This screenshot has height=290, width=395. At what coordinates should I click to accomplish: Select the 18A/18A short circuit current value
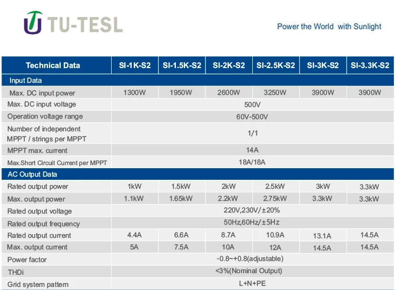[x=252, y=162]
